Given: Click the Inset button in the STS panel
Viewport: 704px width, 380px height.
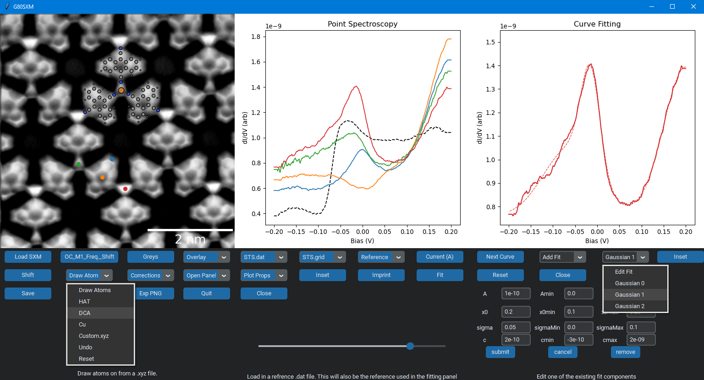Looking at the screenshot, I should point(323,275).
